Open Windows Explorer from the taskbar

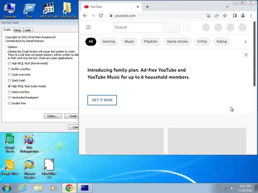click(38, 188)
